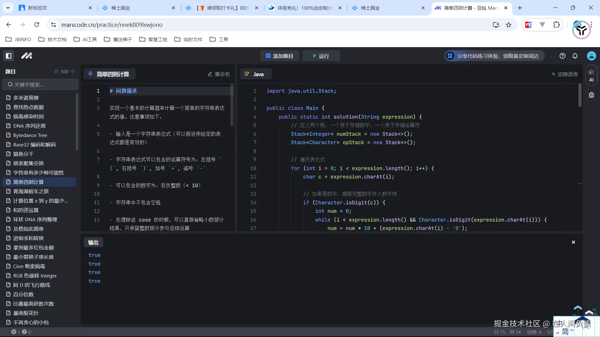Toggle the left sidebar panel collapse
Image resolution: width=600 pixels, height=337 pixels.
coord(9,56)
